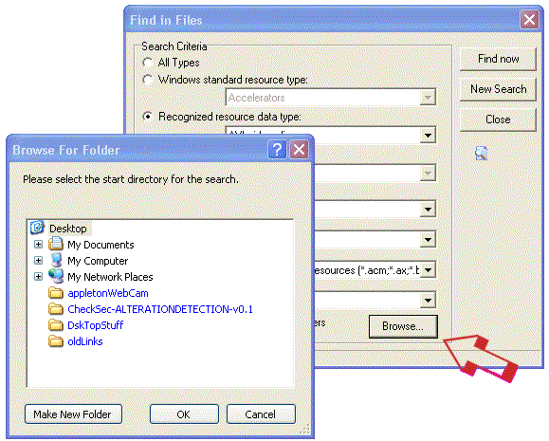Open the file resources filter dropdown
This screenshot has width=549, height=441.
pyautogui.click(x=428, y=270)
